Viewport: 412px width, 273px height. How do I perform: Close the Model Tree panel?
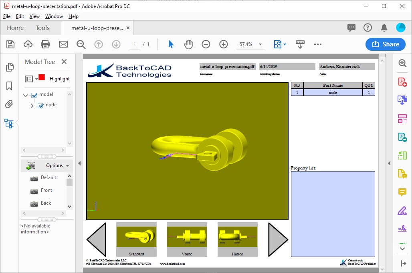pos(64,62)
